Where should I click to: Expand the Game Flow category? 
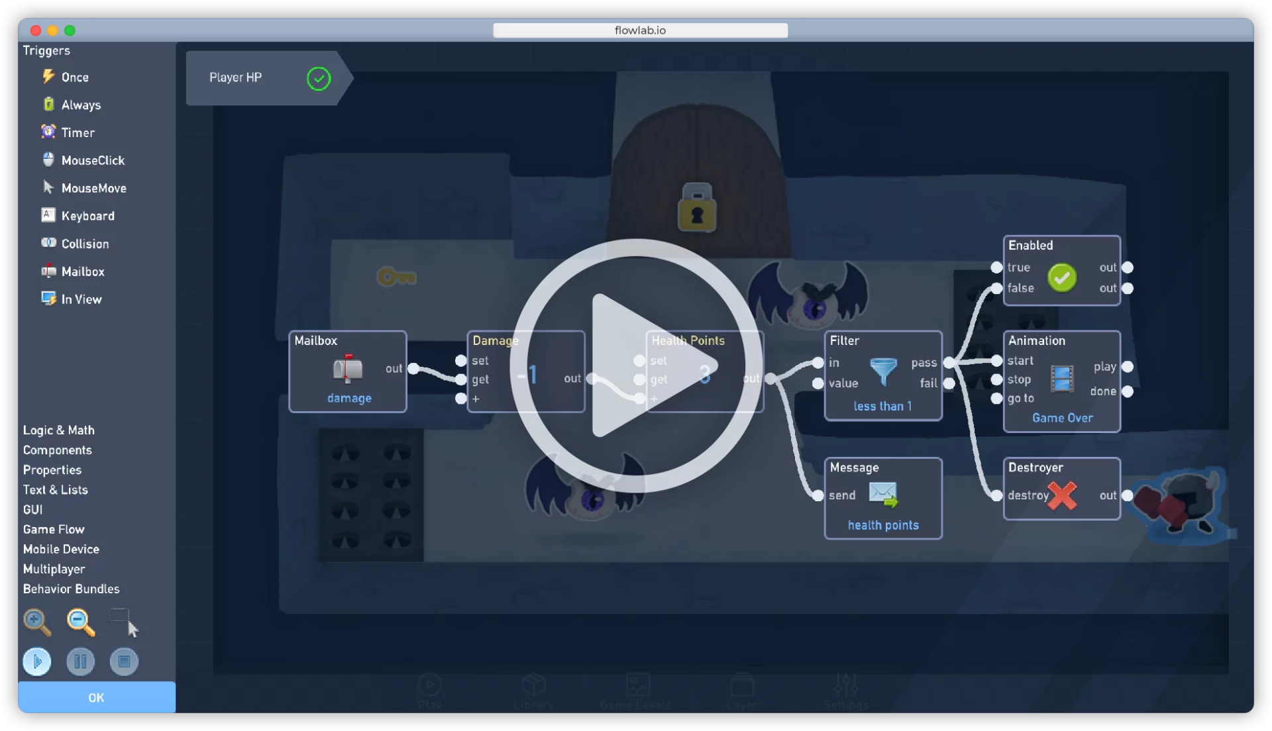tap(53, 528)
